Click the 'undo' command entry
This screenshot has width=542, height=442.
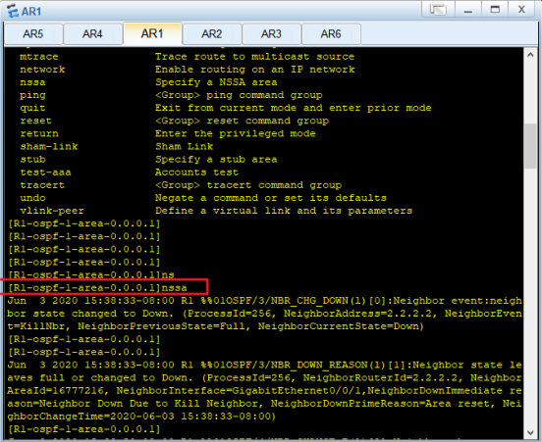32,198
